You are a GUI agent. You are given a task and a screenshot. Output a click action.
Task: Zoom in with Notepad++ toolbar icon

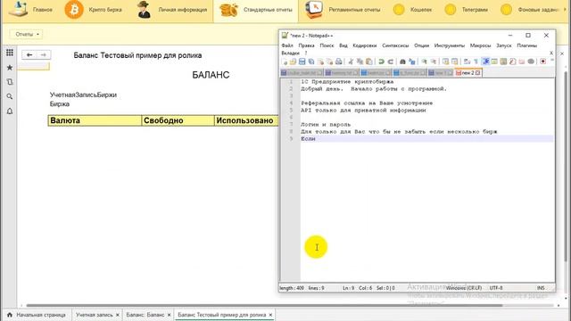click(425, 62)
